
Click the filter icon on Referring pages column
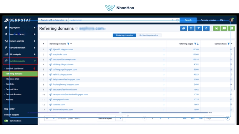pyautogui.click(x=195, y=44)
